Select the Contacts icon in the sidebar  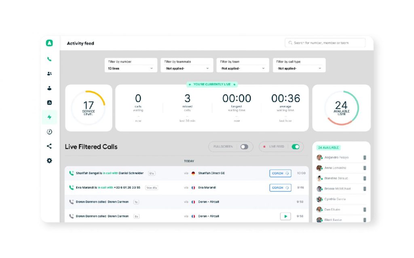click(49, 88)
